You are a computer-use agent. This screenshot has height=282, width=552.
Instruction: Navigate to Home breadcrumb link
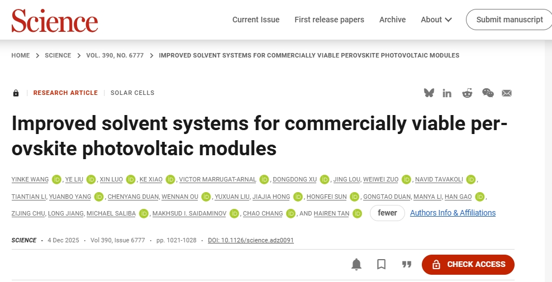click(x=21, y=55)
